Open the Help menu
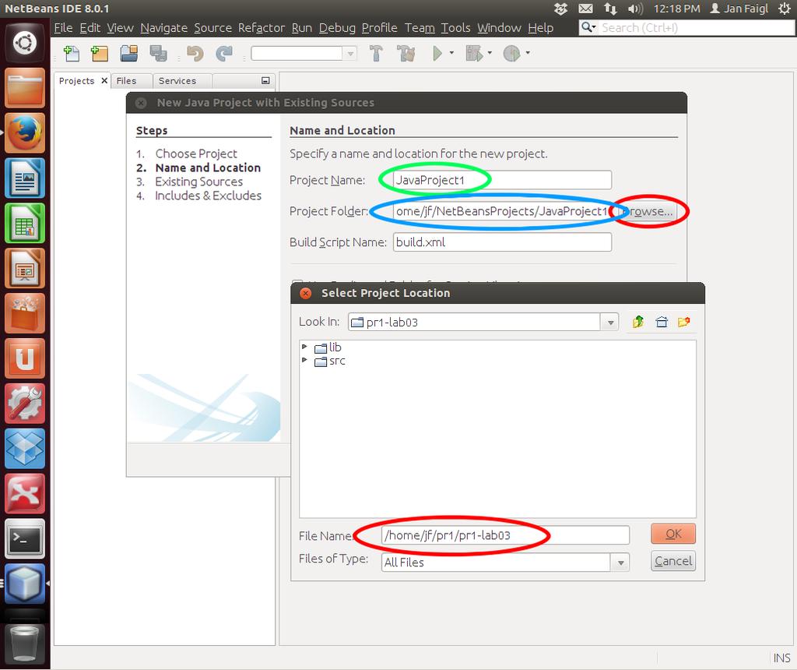This screenshot has height=670, width=797. click(x=540, y=27)
